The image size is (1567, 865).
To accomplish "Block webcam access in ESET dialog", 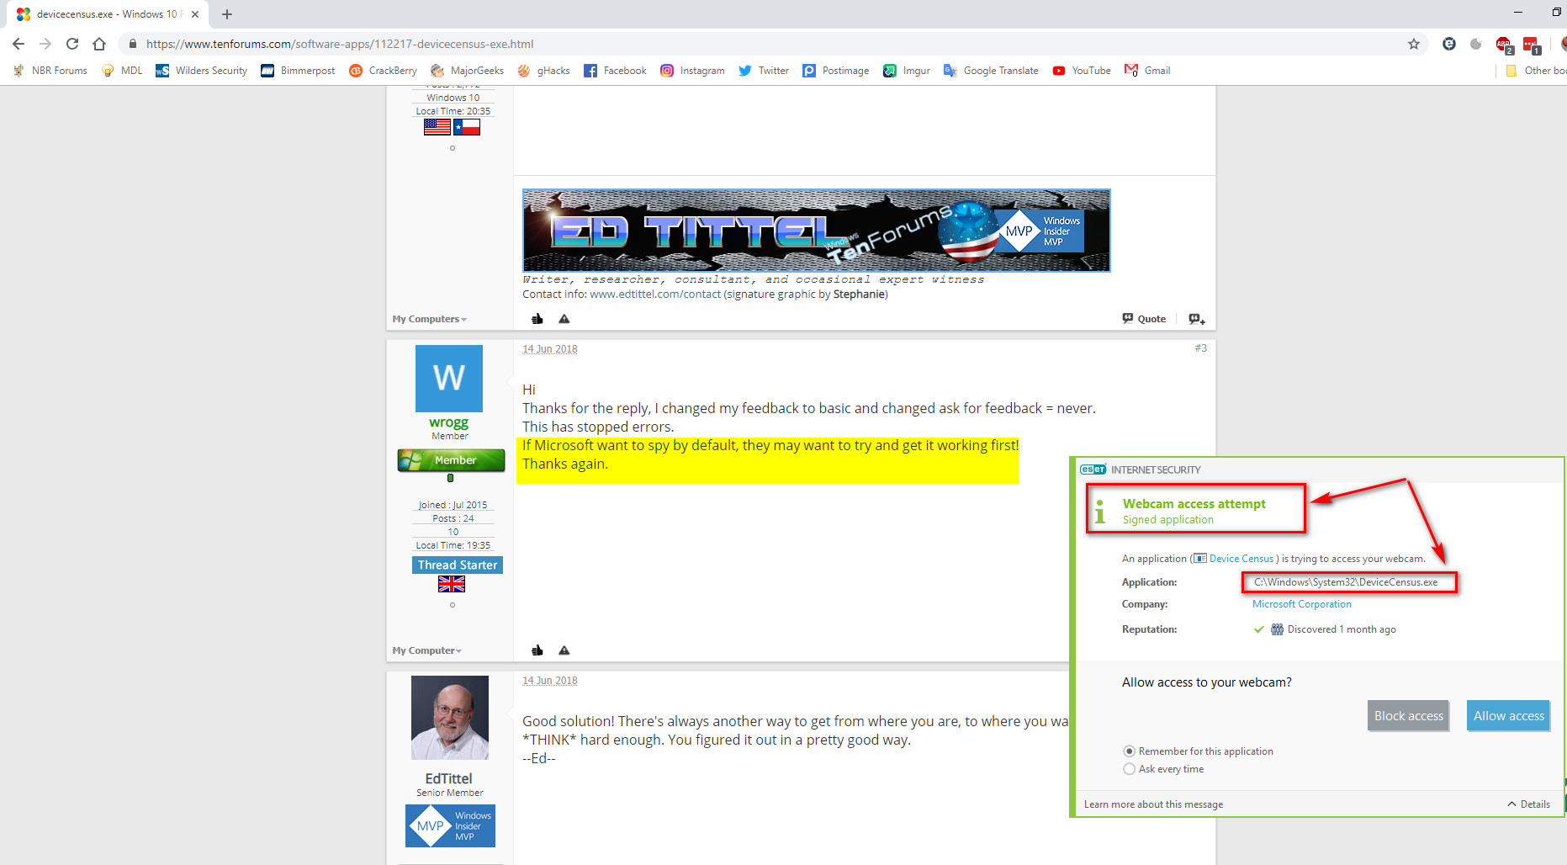I will click(x=1409, y=716).
